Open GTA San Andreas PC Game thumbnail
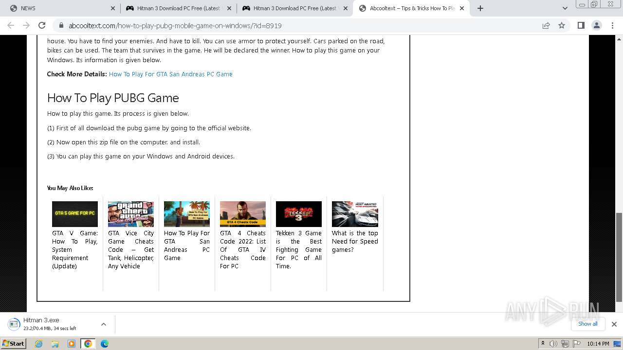Screen dimensions: 623x350 pos(187,214)
